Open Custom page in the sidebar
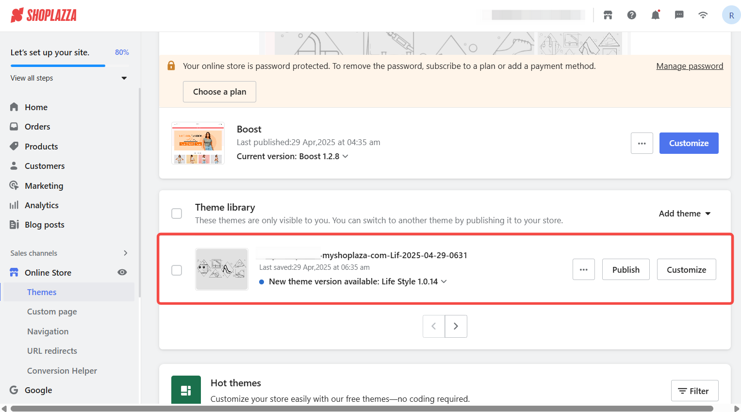The width and height of the screenshot is (741, 412). pyautogui.click(x=52, y=312)
